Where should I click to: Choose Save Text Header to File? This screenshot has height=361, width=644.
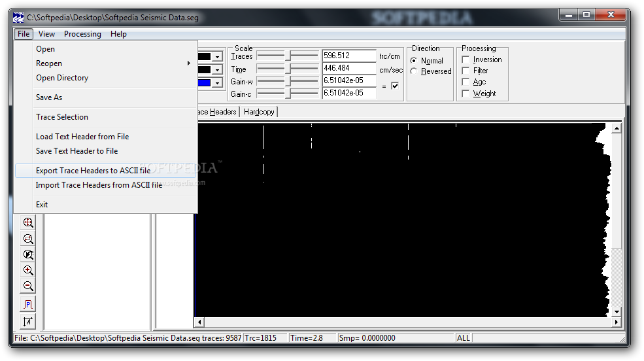coord(105,151)
